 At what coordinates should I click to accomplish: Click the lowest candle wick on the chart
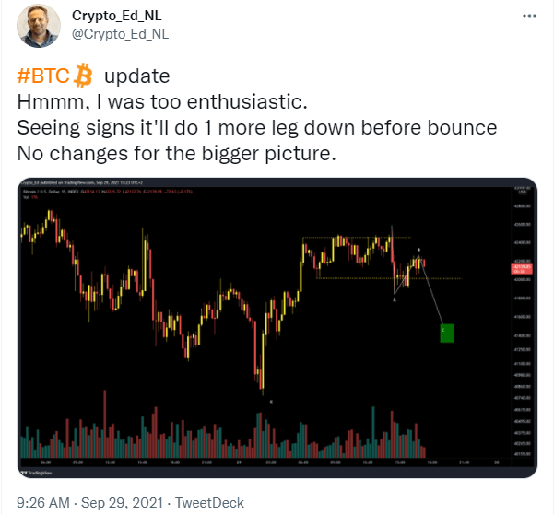point(261,389)
